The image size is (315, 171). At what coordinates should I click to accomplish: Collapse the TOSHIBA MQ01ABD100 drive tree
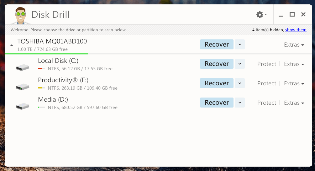tap(12, 45)
